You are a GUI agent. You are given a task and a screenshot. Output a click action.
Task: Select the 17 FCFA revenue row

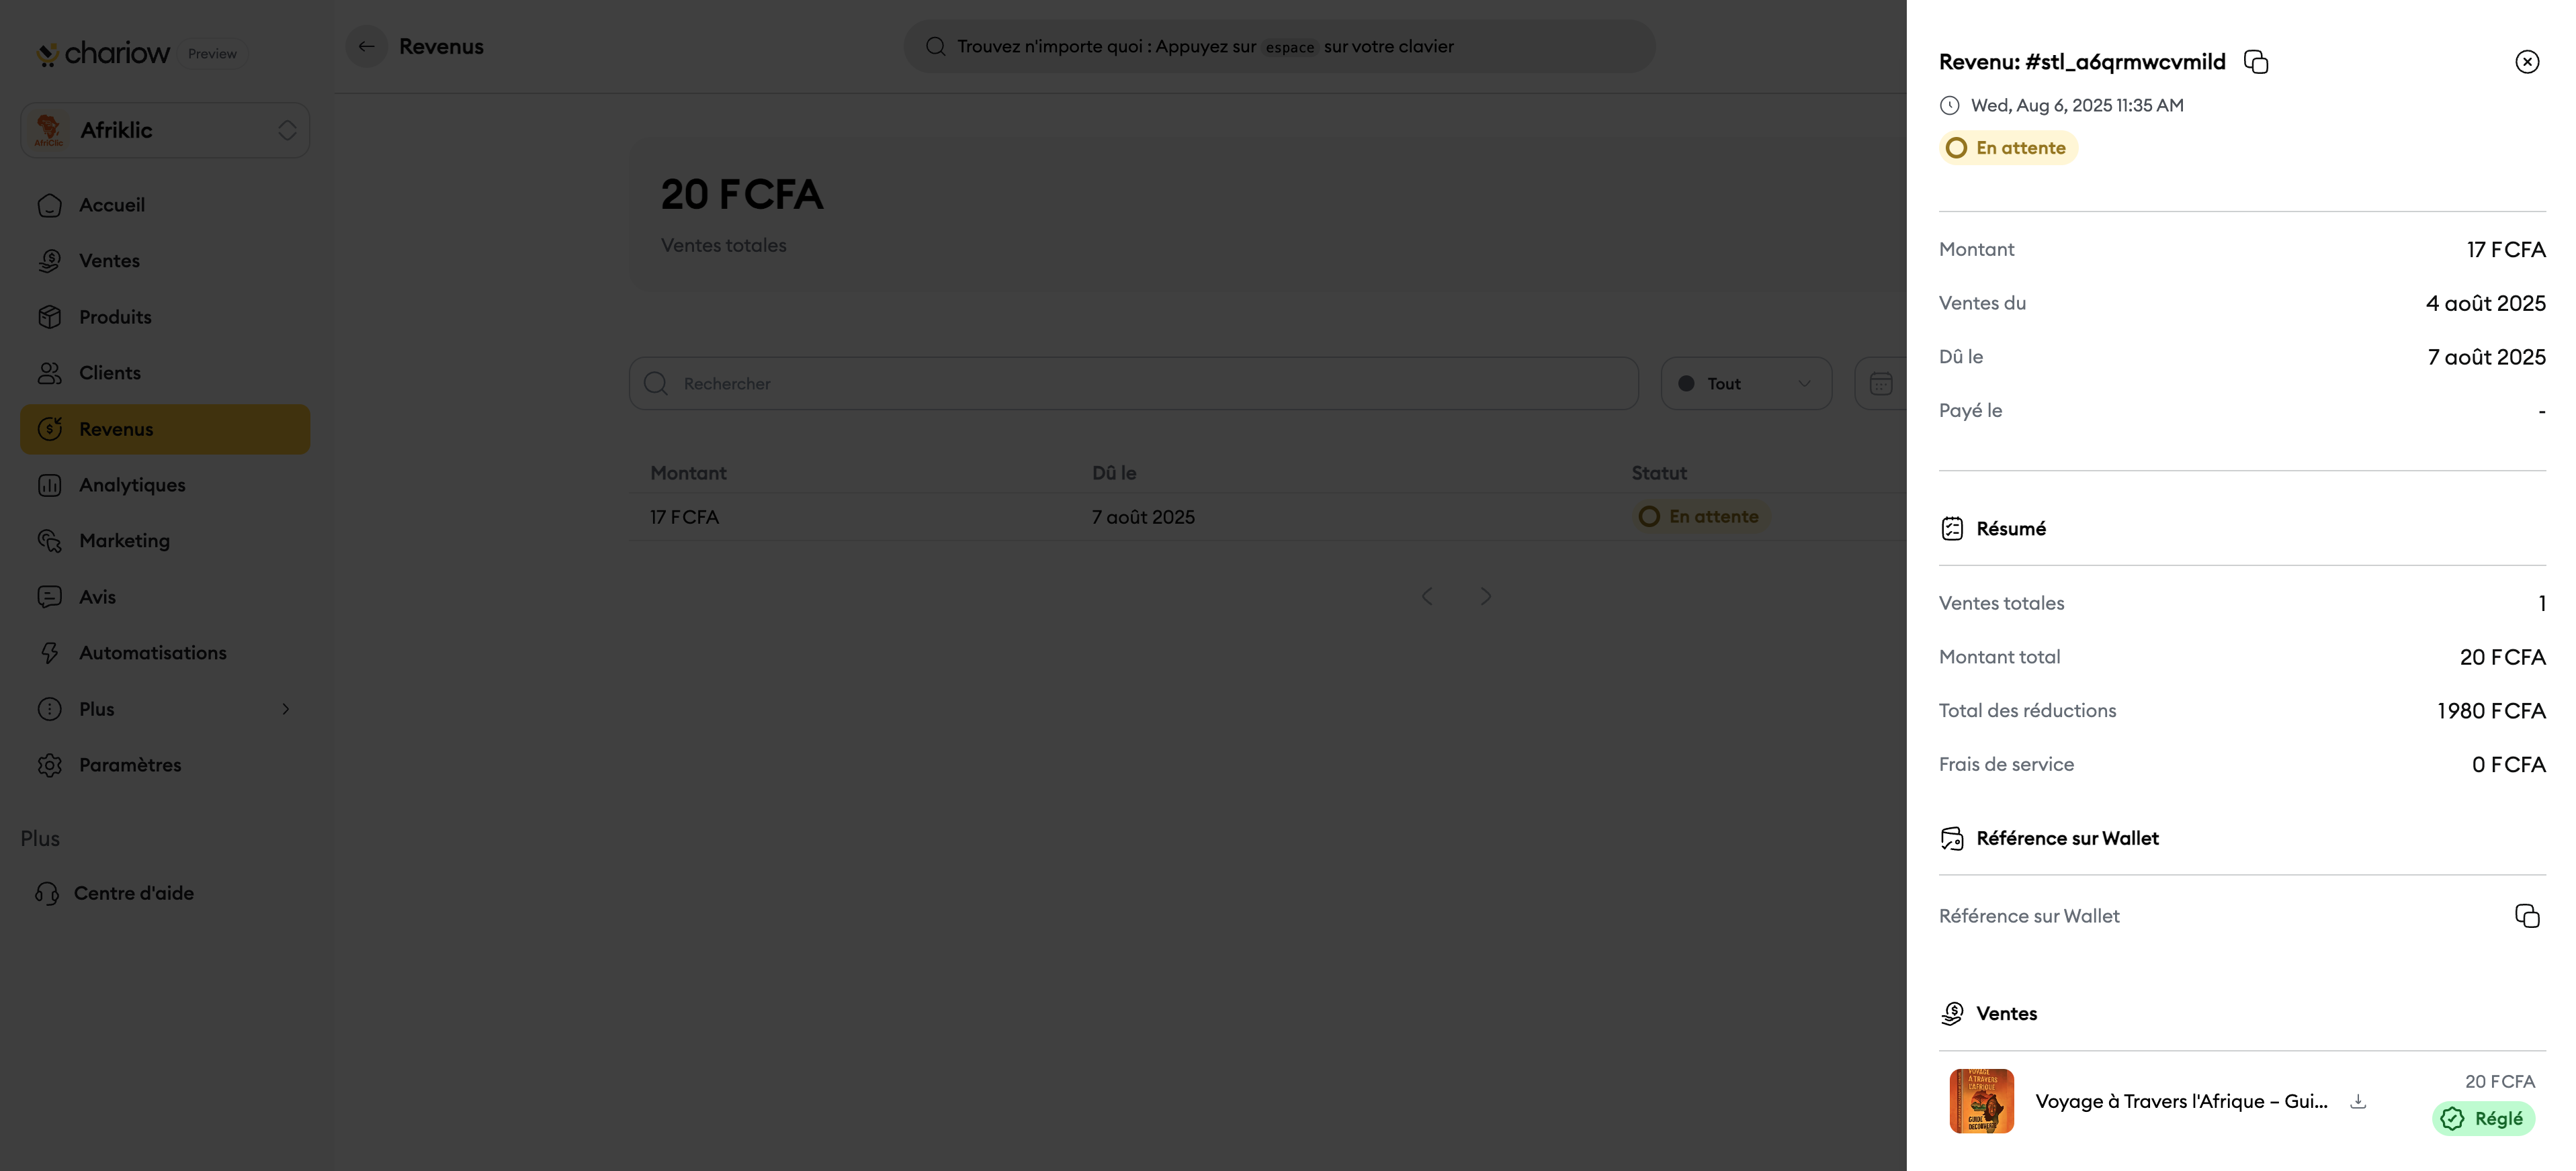tap(1267, 516)
